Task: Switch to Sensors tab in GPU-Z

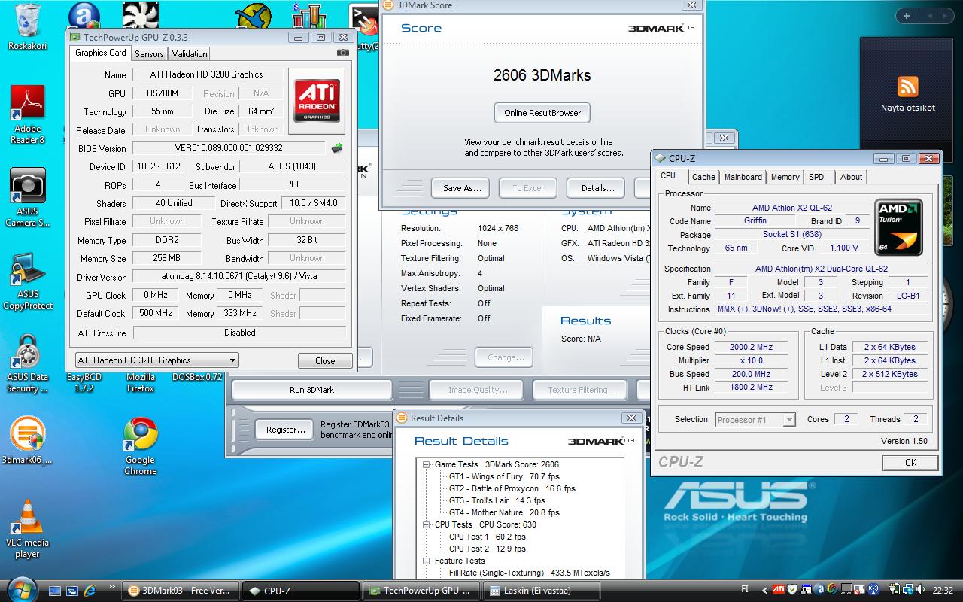Action: tap(149, 54)
